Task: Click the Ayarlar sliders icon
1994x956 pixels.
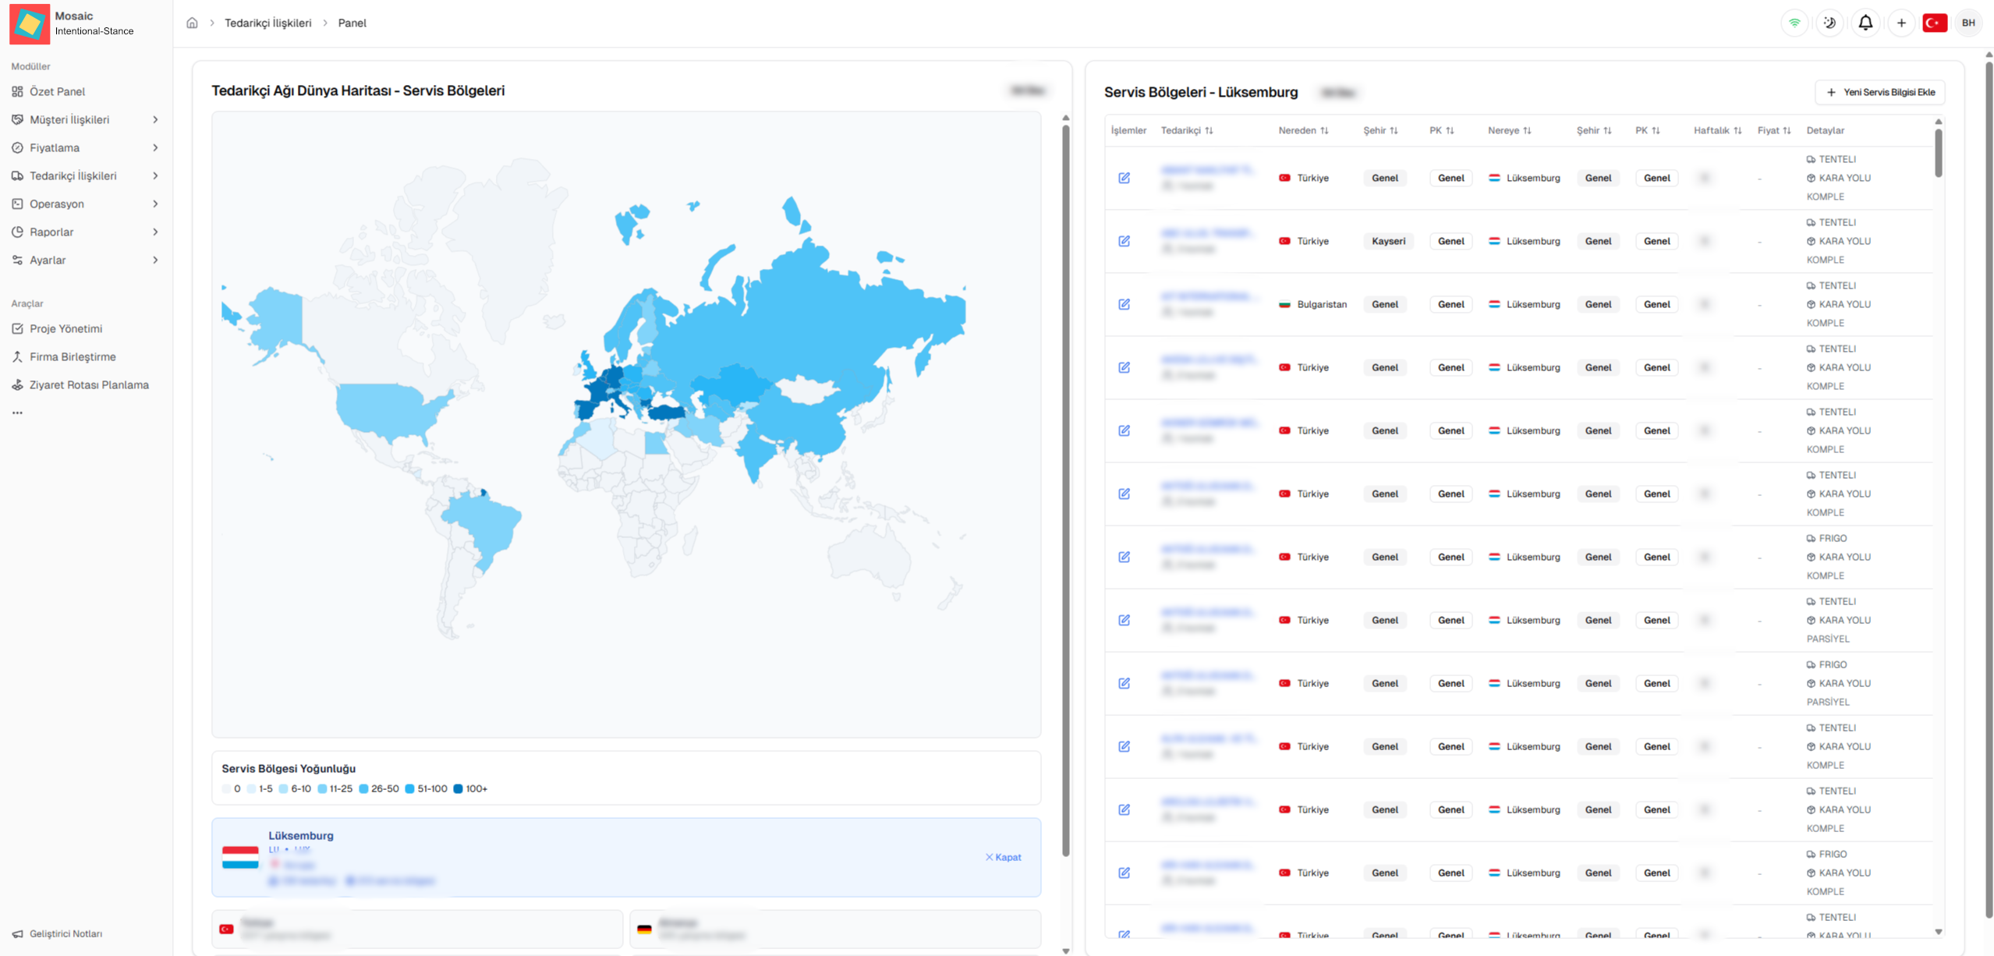Action: [17, 260]
